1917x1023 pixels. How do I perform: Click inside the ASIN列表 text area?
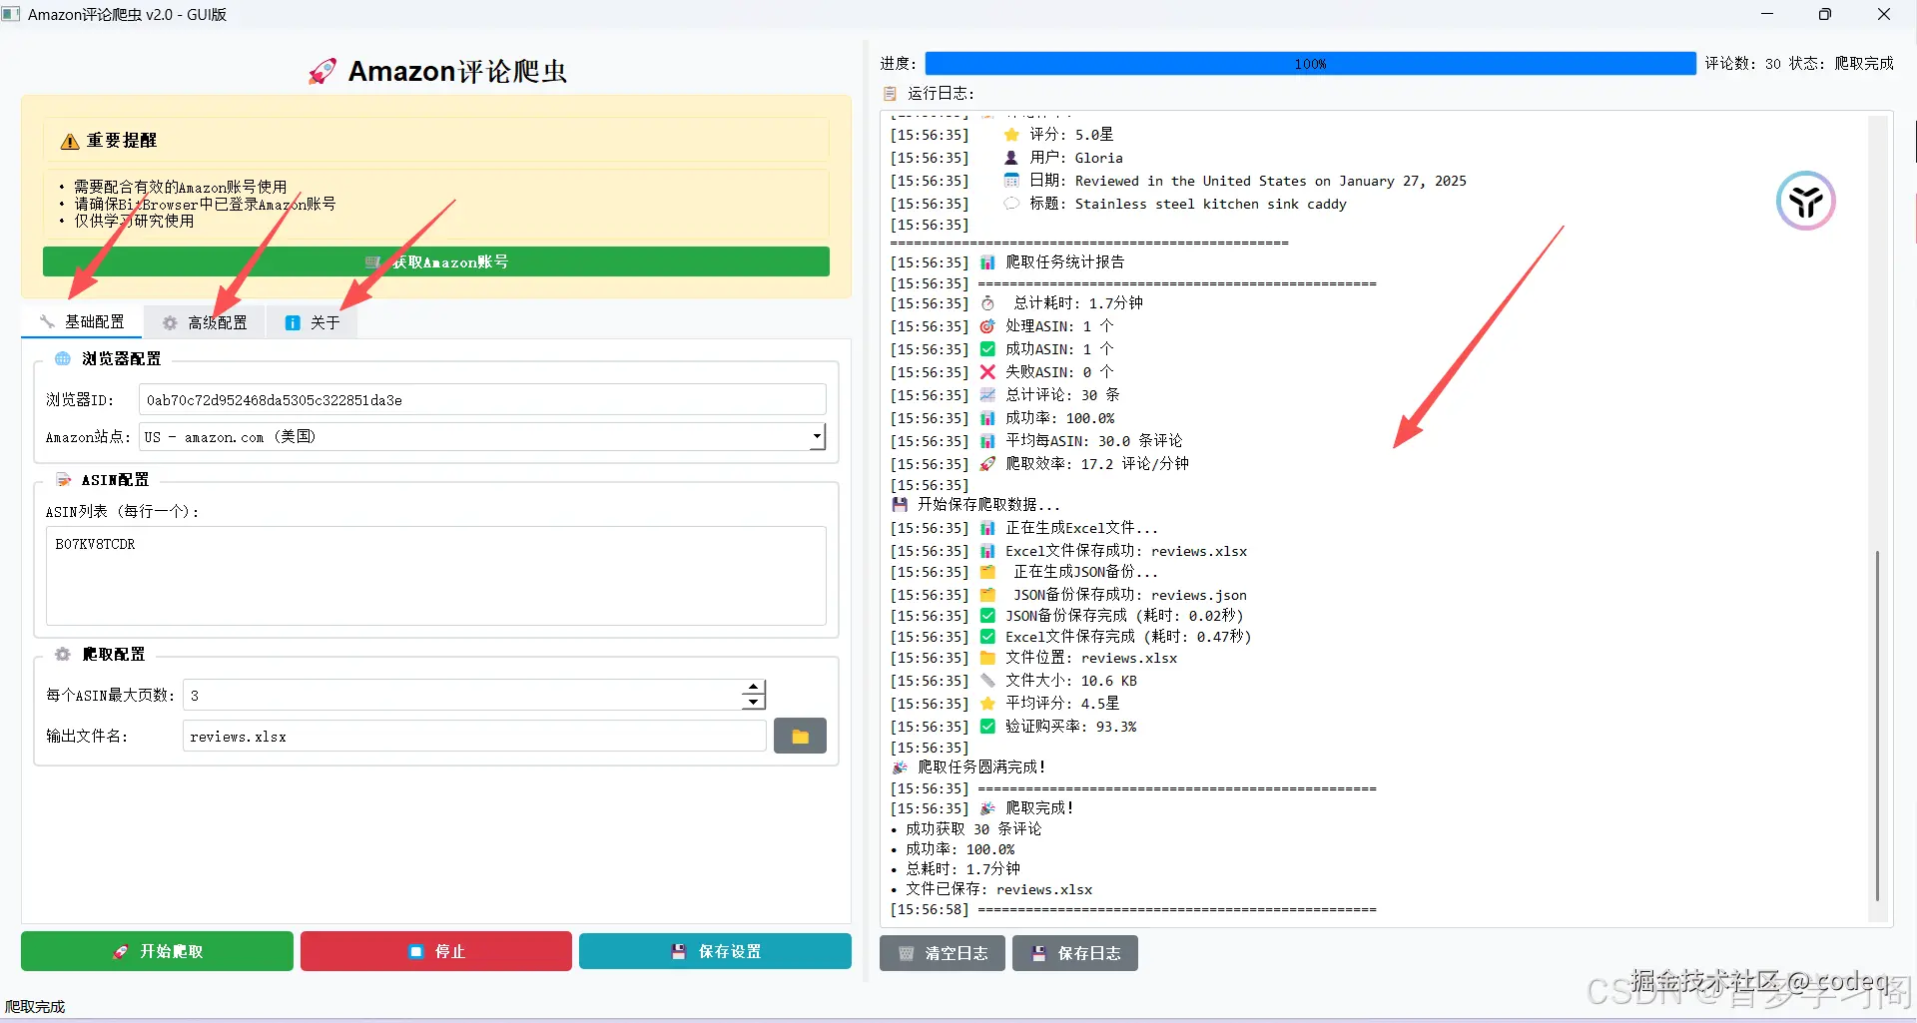(436, 576)
